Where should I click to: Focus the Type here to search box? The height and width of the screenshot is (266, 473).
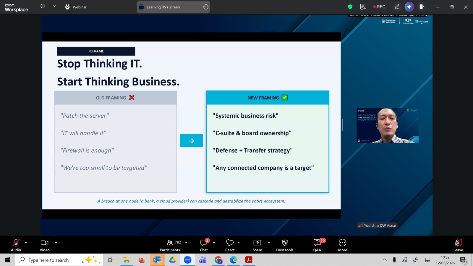[59, 260]
